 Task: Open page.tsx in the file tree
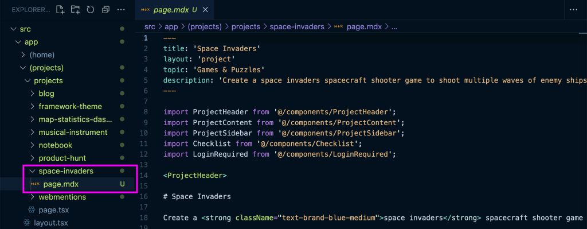[x=53, y=209]
